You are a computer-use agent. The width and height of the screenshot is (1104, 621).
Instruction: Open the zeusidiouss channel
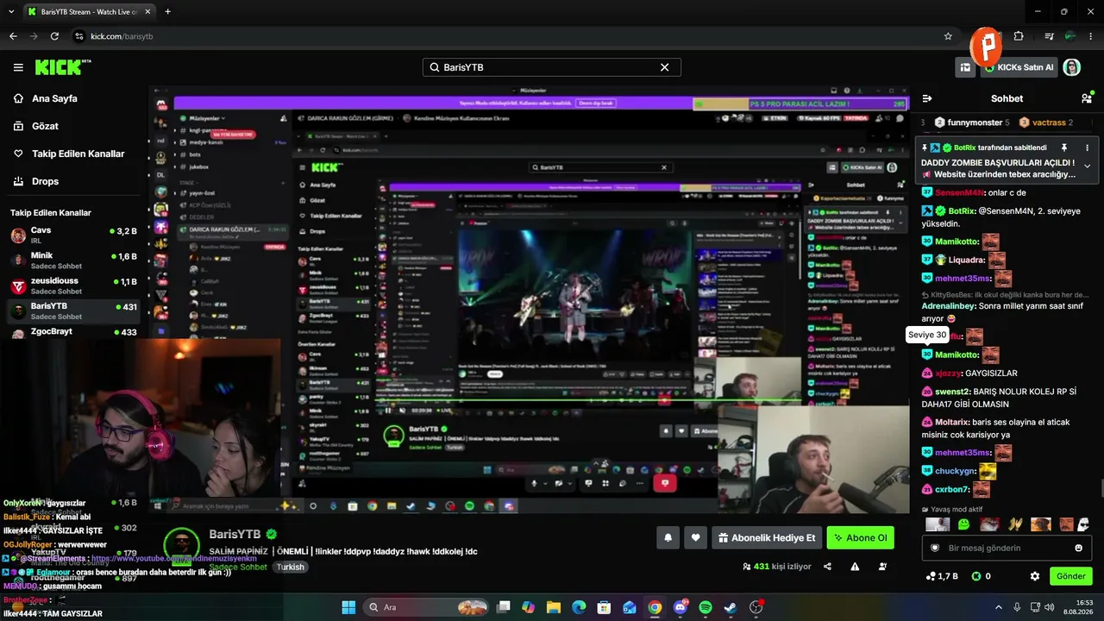pos(73,285)
